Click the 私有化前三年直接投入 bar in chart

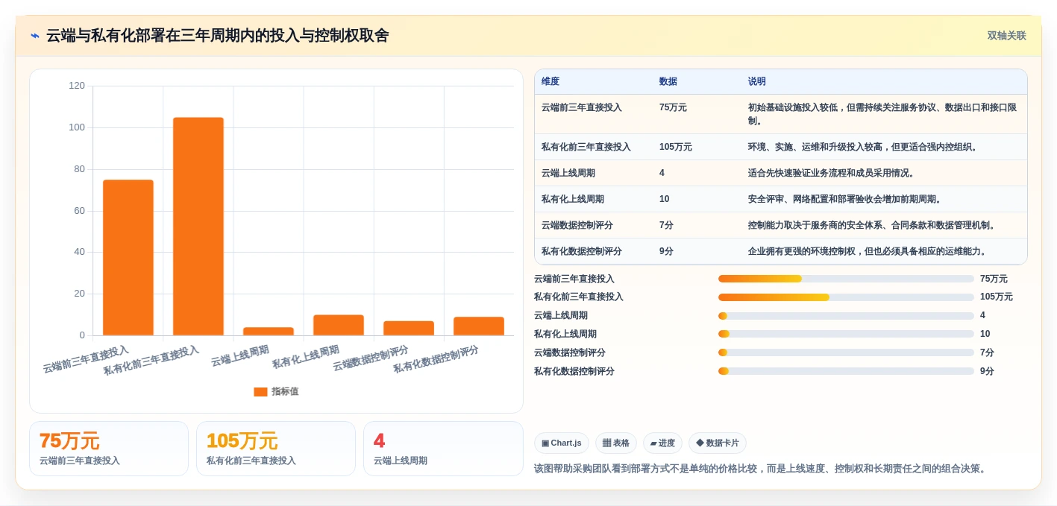pos(198,227)
